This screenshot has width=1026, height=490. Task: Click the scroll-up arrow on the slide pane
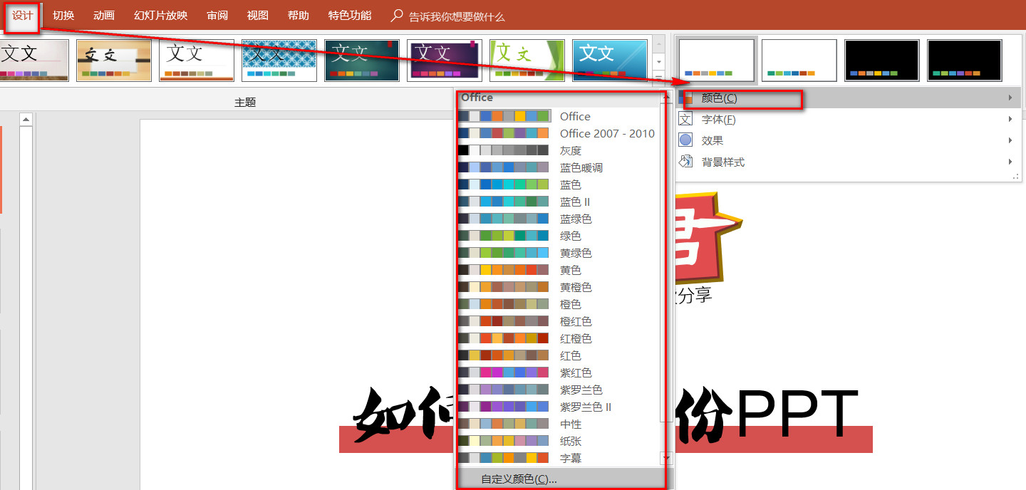pos(26,118)
